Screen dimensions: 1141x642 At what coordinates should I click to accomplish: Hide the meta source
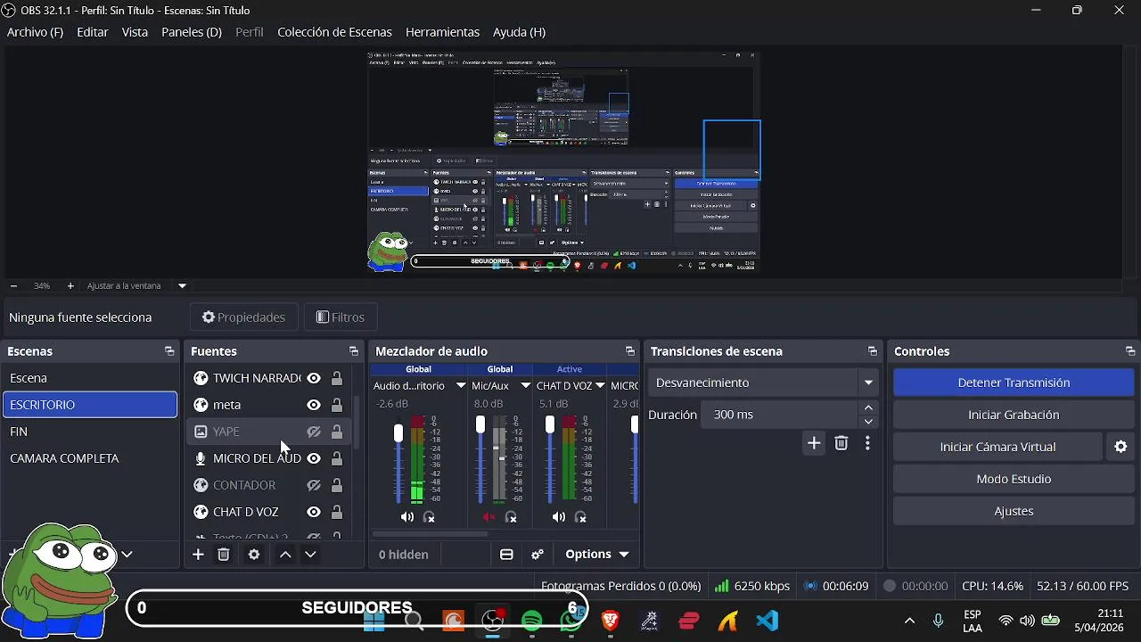pyautogui.click(x=314, y=405)
